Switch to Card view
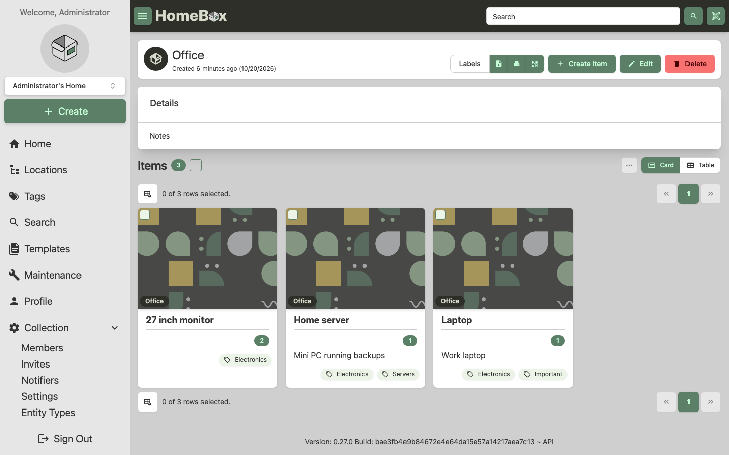The width and height of the screenshot is (729, 455). pyautogui.click(x=661, y=165)
